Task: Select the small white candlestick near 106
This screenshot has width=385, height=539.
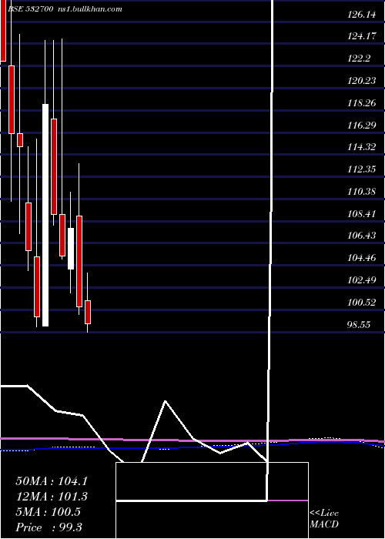Action: pos(71,249)
